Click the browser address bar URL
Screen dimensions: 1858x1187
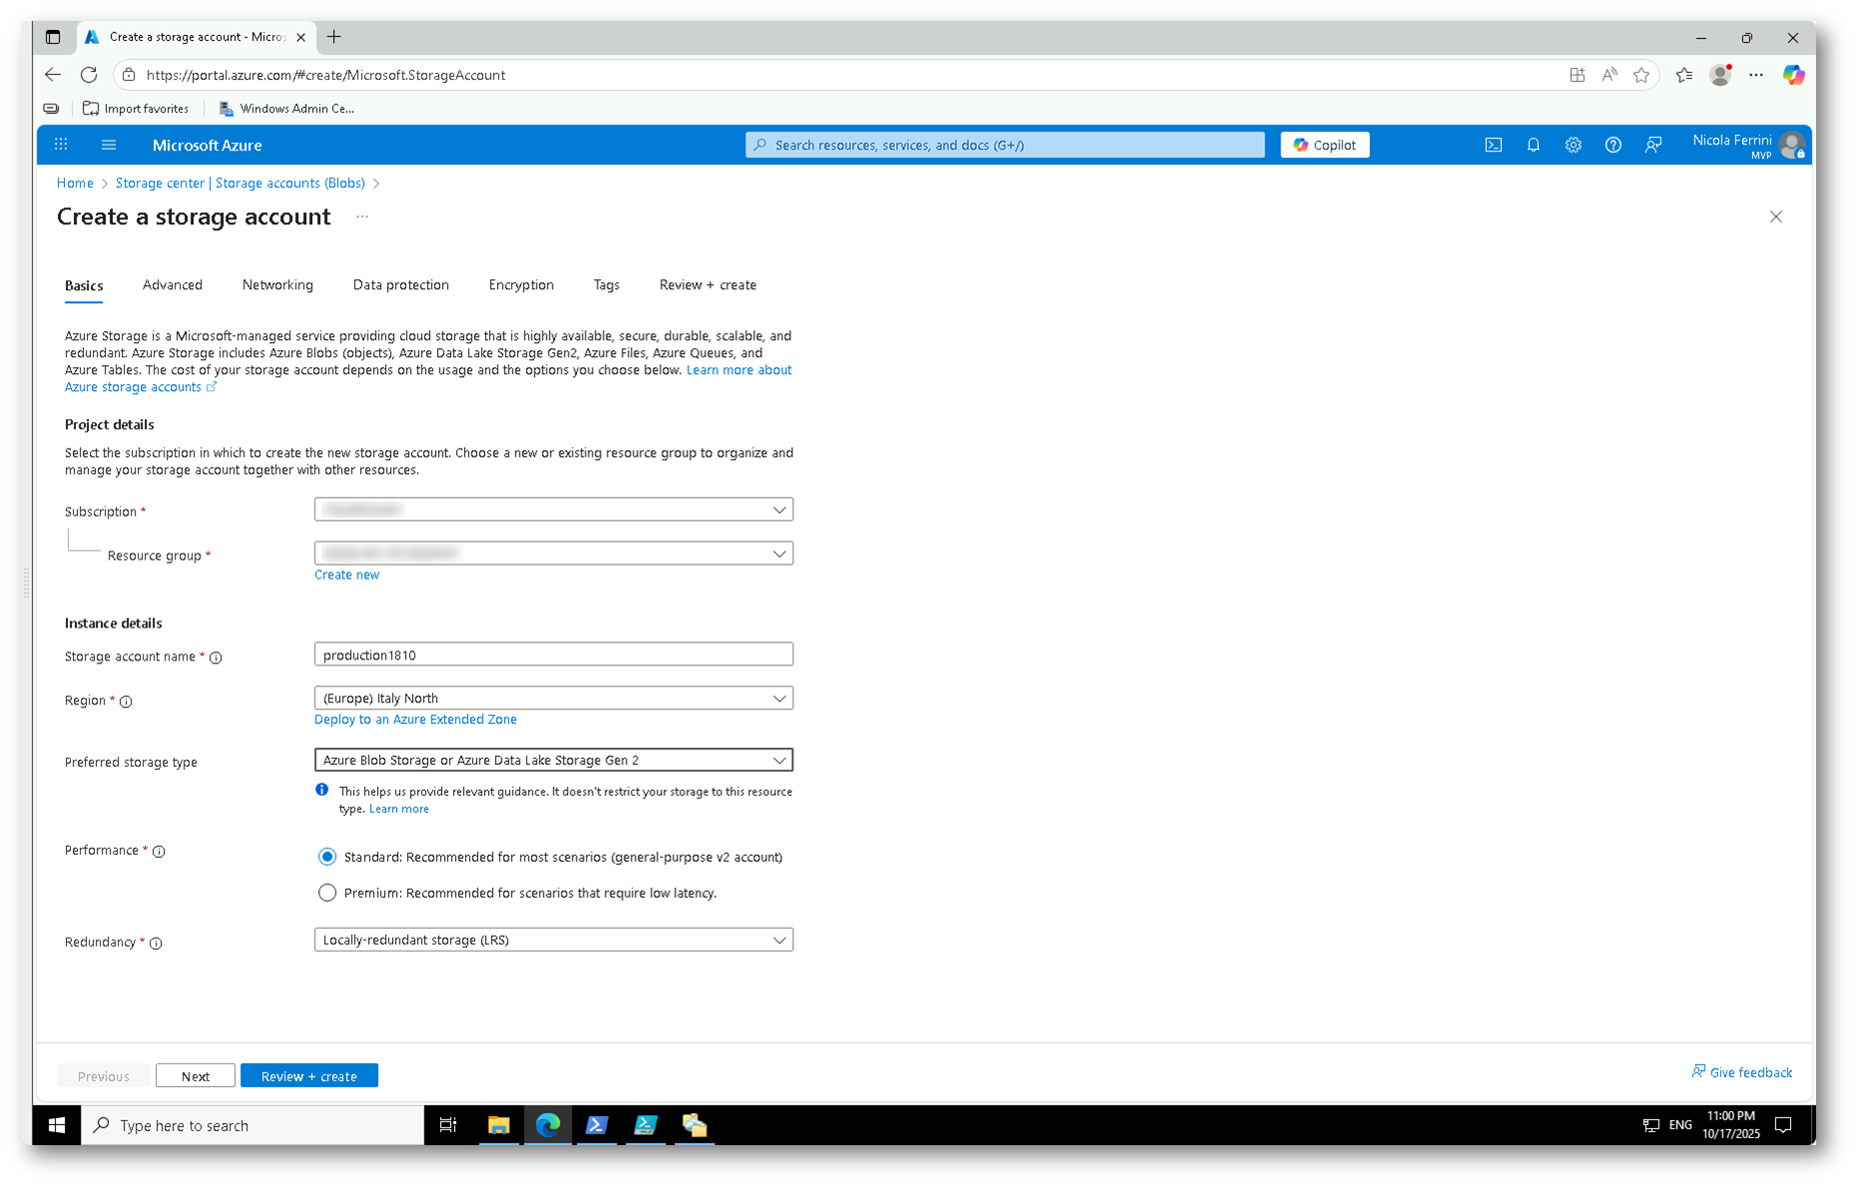tap(325, 75)
